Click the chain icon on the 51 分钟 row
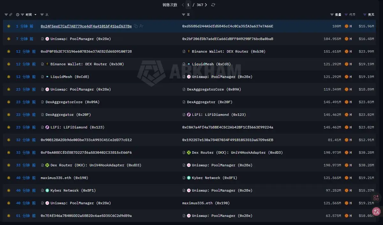383x225 pixels. pyautogui.click(x=9, y=216)
